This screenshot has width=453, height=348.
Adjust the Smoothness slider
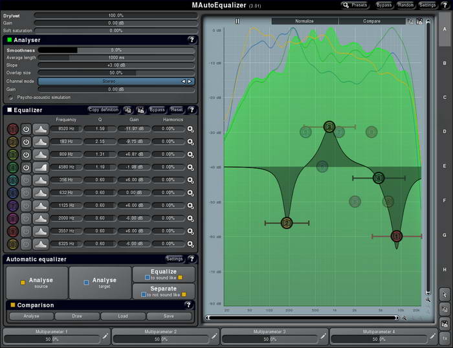coord(116,50)
